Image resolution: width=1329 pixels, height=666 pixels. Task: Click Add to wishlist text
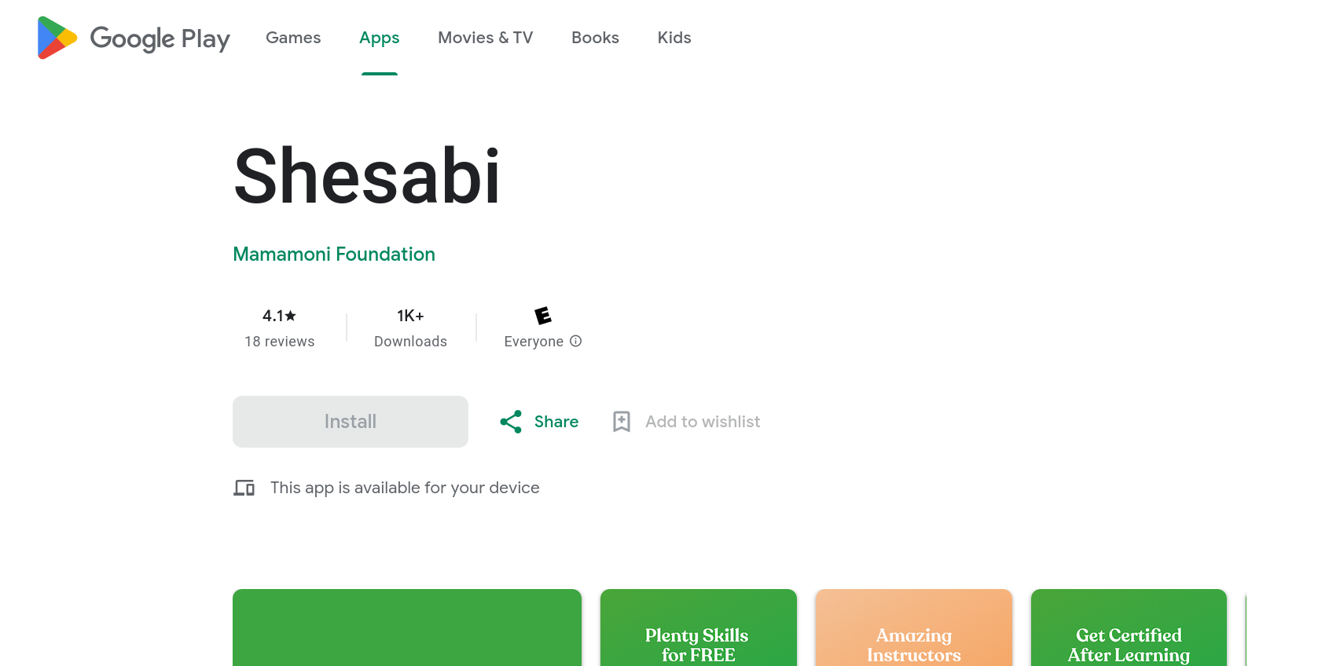point(703,422)
